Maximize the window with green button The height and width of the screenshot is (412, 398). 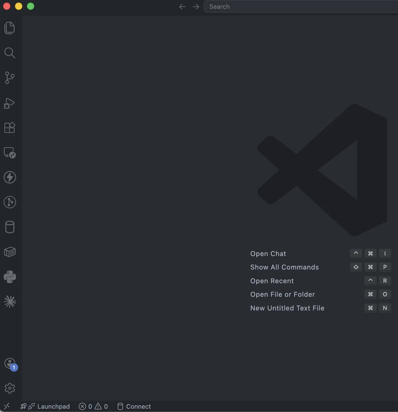[x=31, y=6]
